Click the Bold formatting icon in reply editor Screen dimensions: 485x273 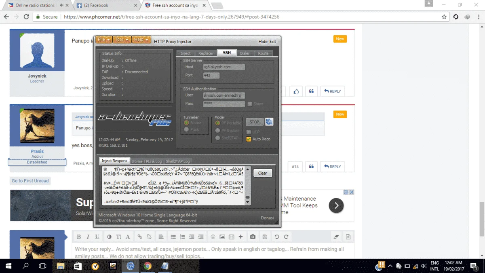point(79,237)
